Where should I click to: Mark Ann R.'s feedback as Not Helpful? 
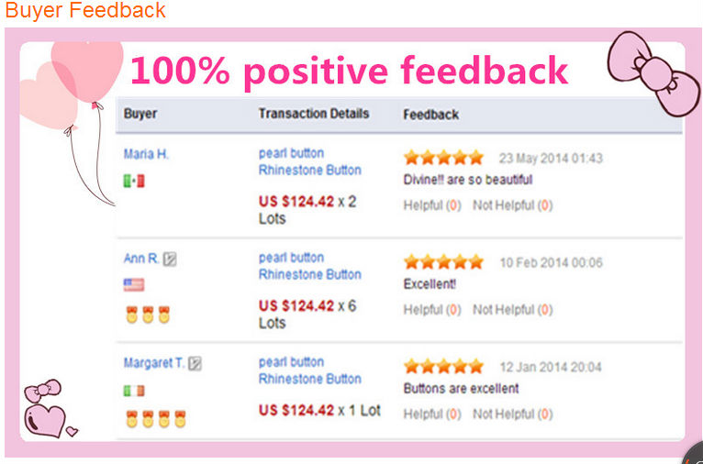click(512, 310)
